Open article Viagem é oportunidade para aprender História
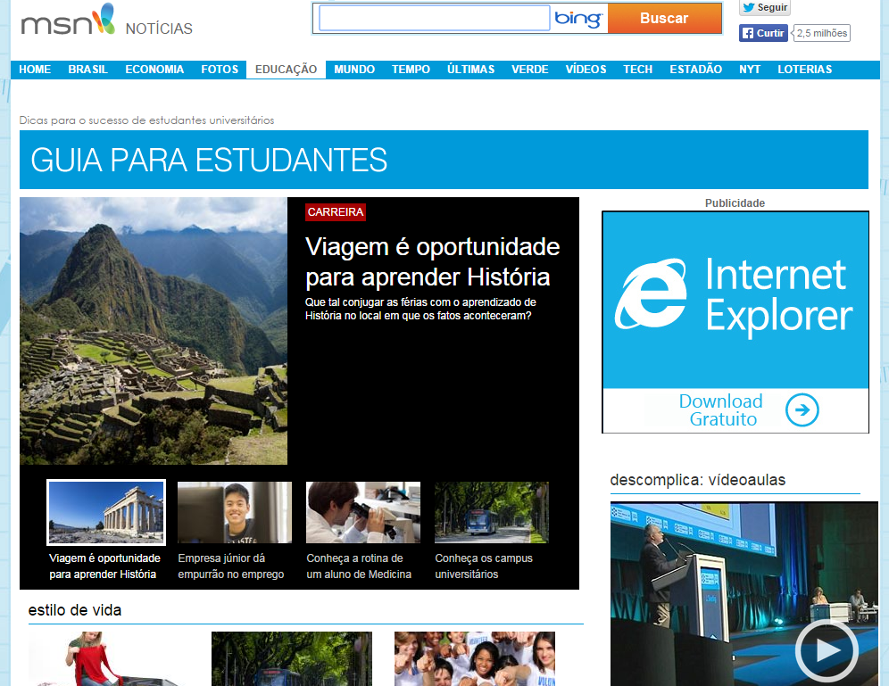 [433, 261]
